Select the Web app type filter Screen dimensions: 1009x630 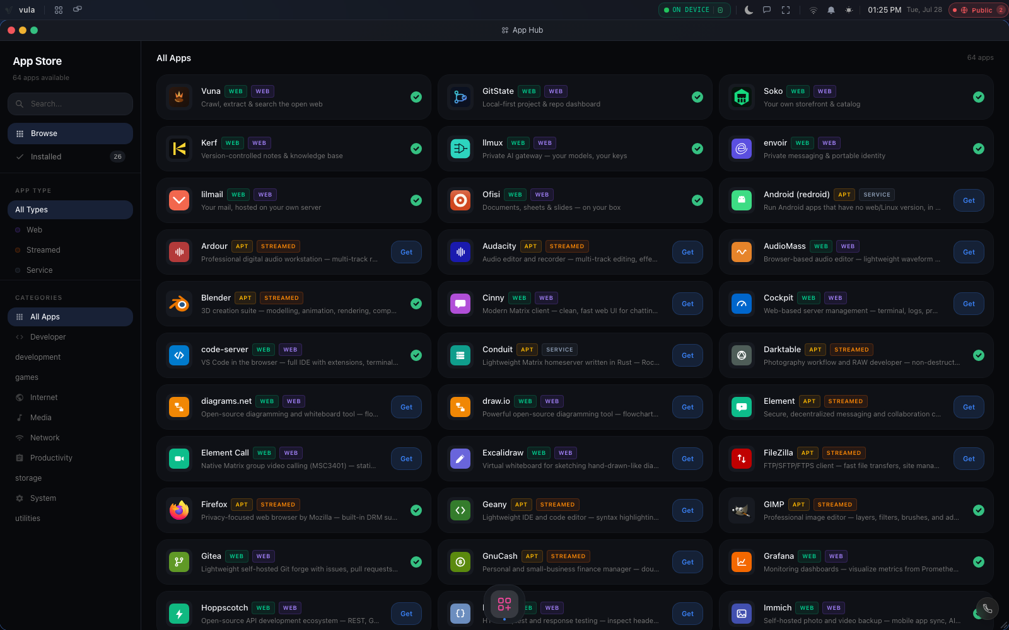(70, 230)
